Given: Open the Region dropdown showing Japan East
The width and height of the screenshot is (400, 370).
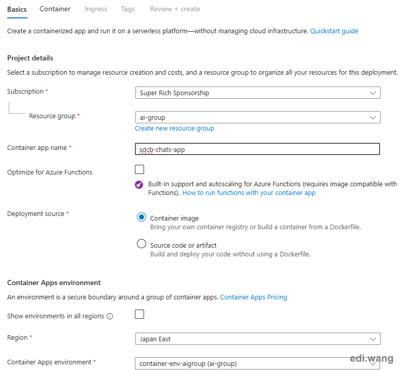Looking at the screenshot, I should (x=257, y=339).
